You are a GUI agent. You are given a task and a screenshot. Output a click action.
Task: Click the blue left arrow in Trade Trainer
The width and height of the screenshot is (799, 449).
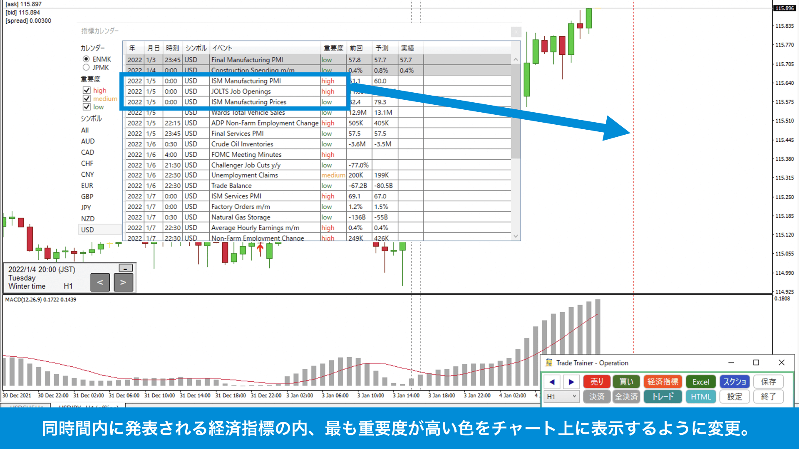552,382
